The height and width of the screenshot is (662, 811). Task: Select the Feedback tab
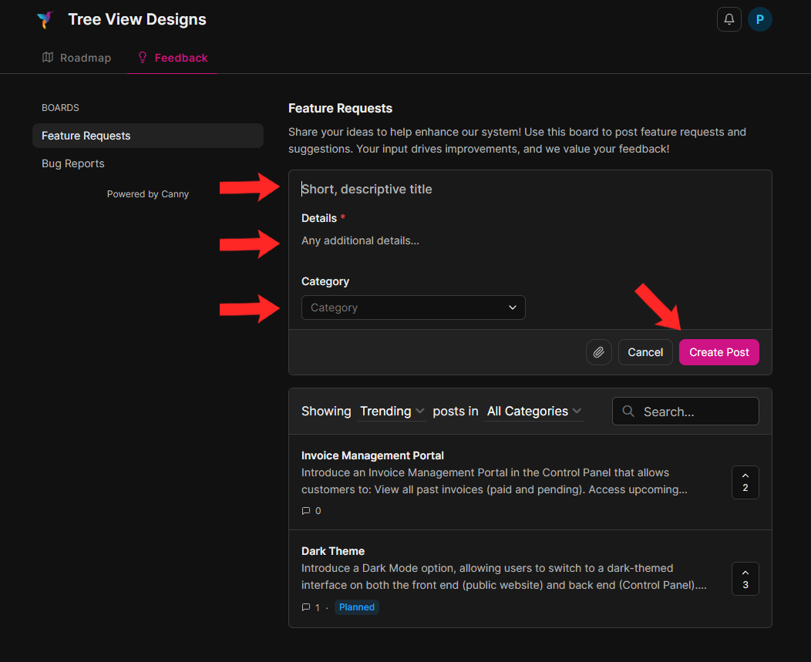172,57
